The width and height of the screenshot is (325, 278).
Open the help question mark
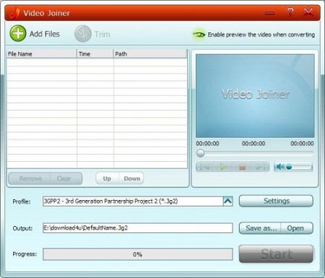coord(290,12)
